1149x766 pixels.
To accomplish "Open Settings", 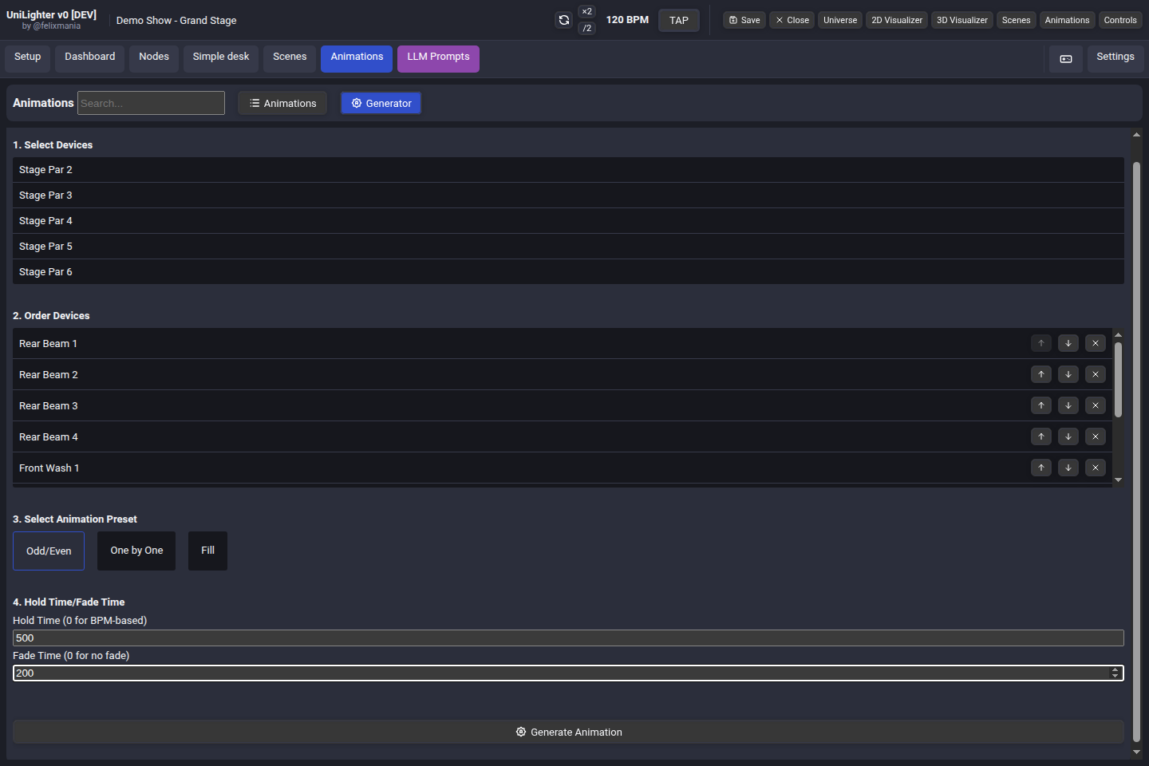I will (x=1115, y=58).
